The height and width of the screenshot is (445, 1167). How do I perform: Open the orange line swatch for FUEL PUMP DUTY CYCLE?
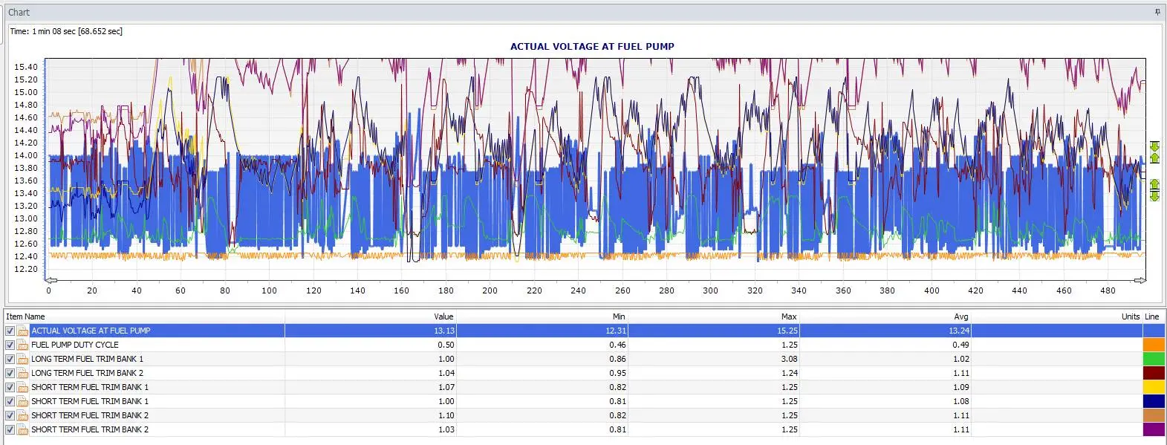pos(1154,345)
